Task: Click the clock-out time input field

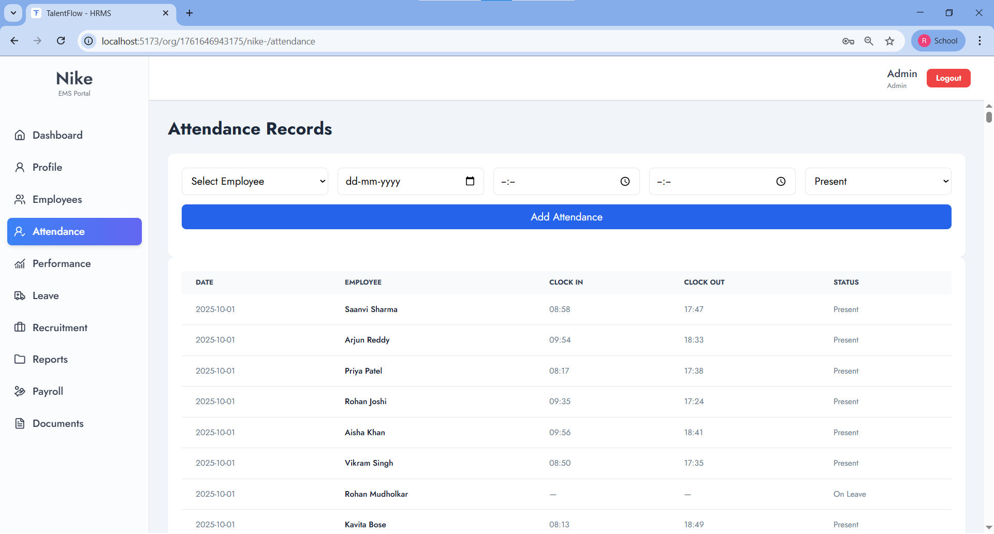Action: click(722, 181)
